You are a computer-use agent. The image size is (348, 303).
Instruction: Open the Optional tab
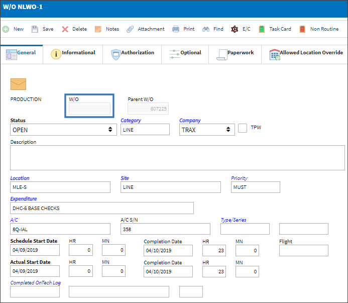(x=185, y=54)
